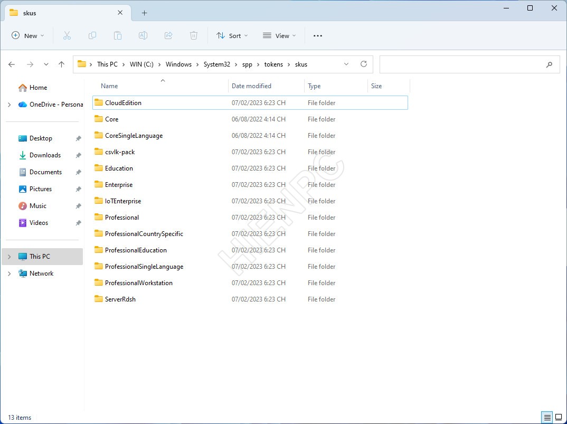
Task: Open the See more ellipsis menu
Action: pos(317,36)
